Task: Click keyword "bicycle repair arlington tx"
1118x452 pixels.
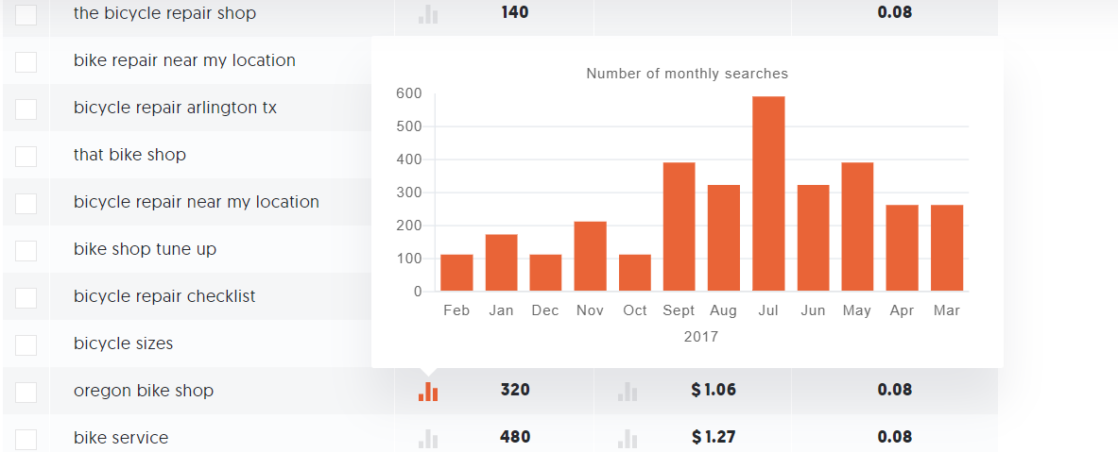Action: [x=176, y=108]
